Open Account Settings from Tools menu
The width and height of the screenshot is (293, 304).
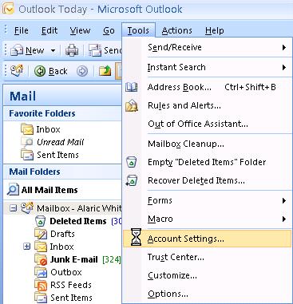[206, 239]
